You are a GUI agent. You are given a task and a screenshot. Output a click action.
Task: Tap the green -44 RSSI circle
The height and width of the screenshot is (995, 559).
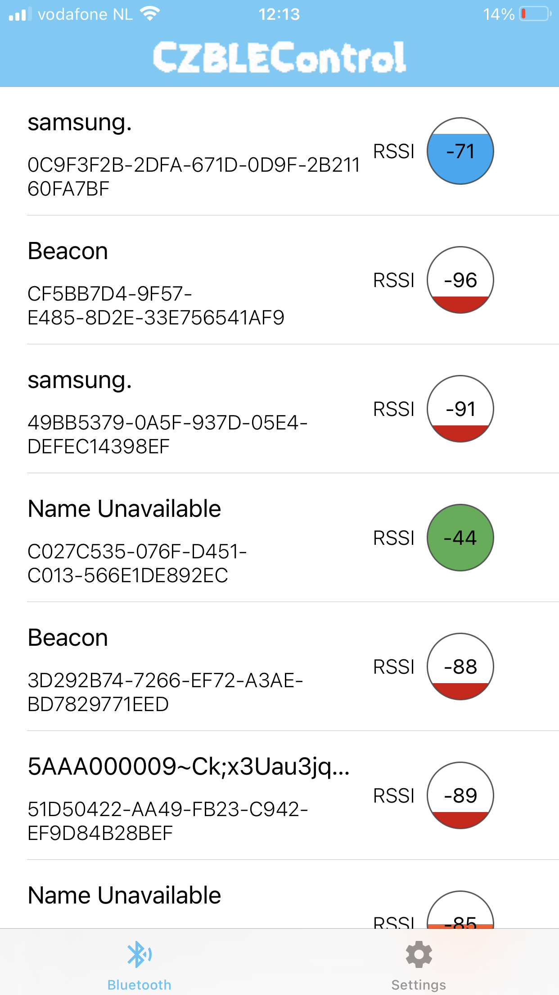pyautogui.click(x=460, y=538)
